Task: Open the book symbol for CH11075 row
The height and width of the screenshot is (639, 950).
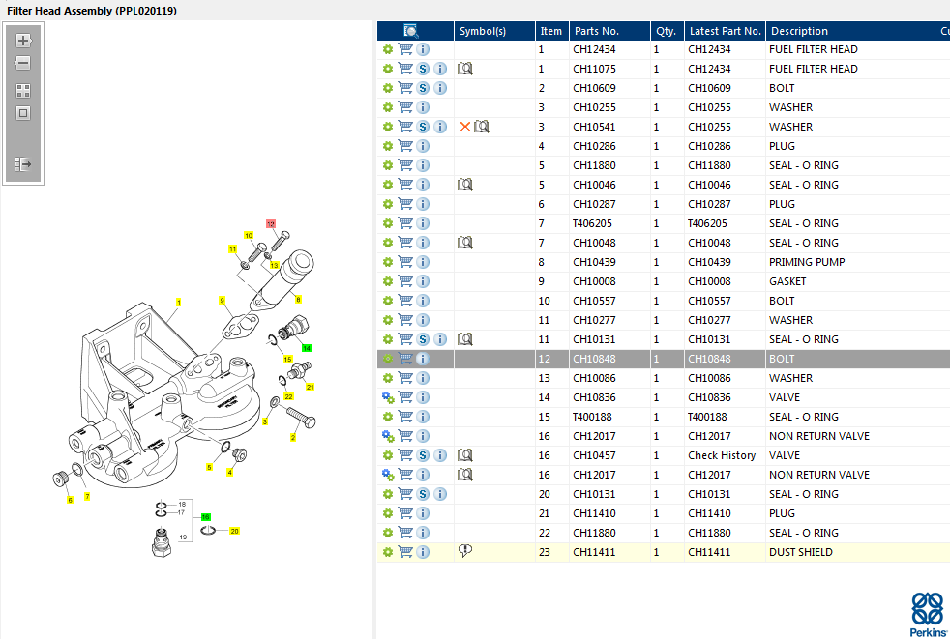Action: pos(465,69)
